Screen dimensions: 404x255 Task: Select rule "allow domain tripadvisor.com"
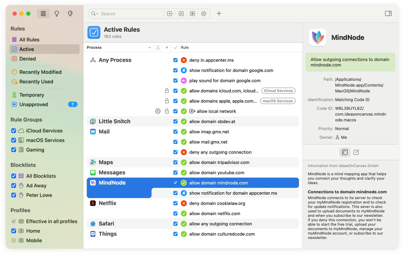(x=219, y=163)
